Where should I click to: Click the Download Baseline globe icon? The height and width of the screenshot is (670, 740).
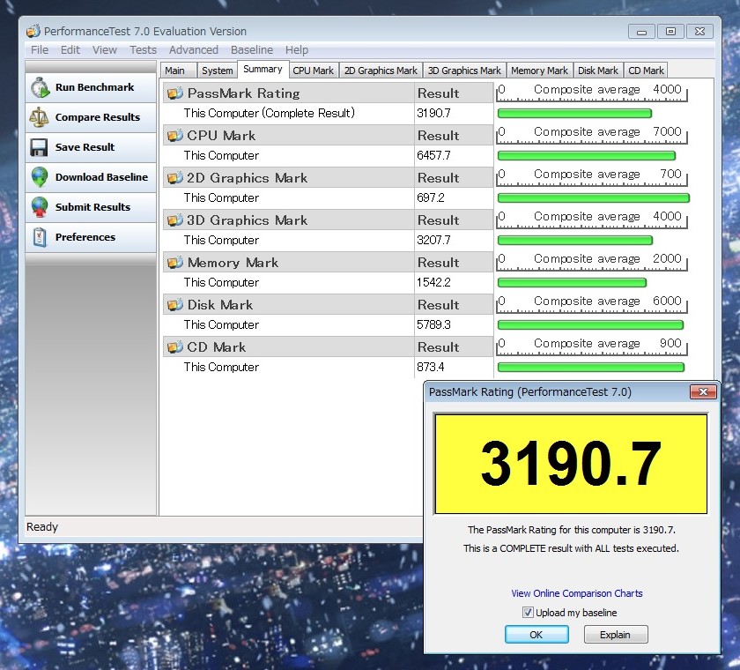point(40,177)
